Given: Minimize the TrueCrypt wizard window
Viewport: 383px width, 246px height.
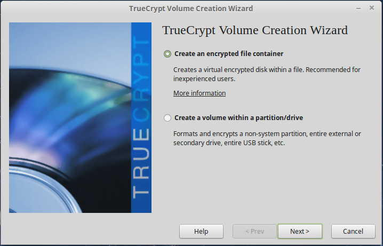Looking at the screenshot, I should coord(358,9).
